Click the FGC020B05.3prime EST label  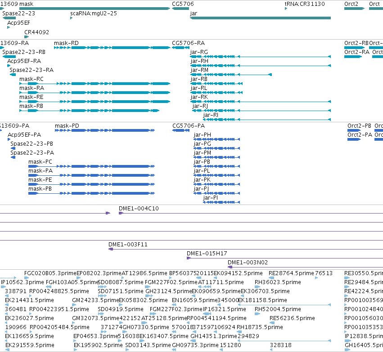point(50,273)
